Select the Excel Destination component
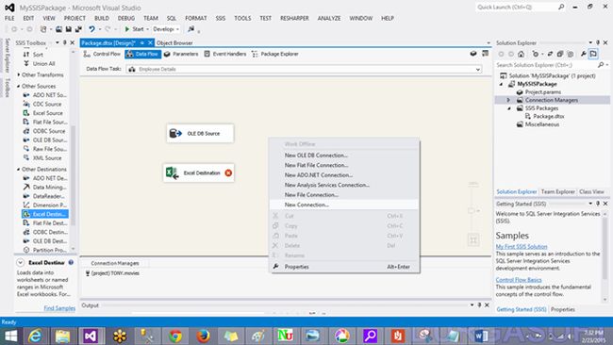The width and height of the screenshot is (613, 345). pyautogui.click(x=199, y=173)
